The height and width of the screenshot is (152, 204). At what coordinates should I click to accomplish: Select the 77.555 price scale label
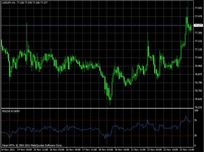pyautogui.click(x=198, y=8)
